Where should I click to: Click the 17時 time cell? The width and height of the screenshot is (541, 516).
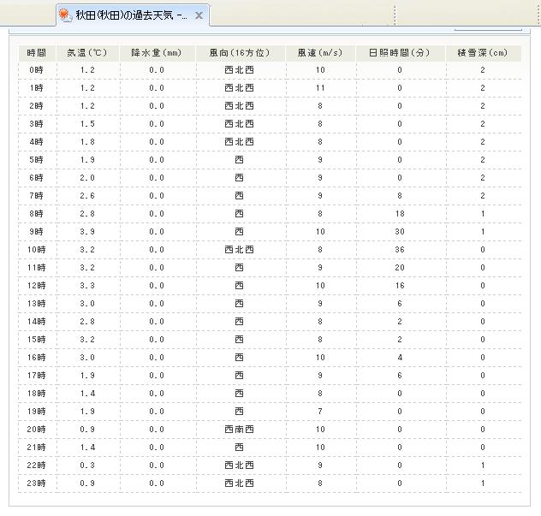pyautogui.click(x=36, y=376)
